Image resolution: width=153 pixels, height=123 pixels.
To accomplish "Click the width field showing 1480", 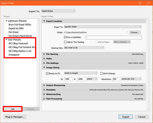I will pos(68,79).
